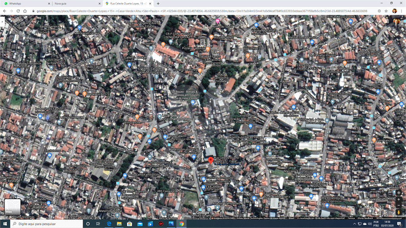The image size is (406, 228).
Task: Bookmark this page with the star icon
Action: pyautogui.click(x=386, y=11)
